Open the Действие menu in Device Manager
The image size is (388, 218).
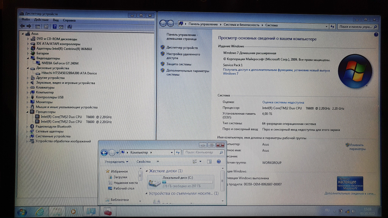41,20
